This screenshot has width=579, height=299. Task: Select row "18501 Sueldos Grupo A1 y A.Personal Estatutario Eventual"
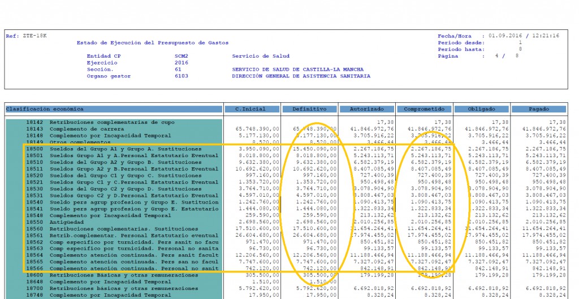(x=287, y=155)
